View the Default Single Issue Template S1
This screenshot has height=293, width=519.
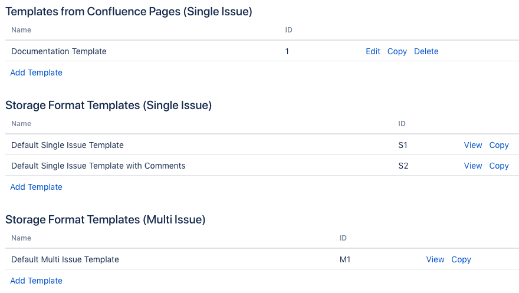pyautogui.click(x=472, y=145)
